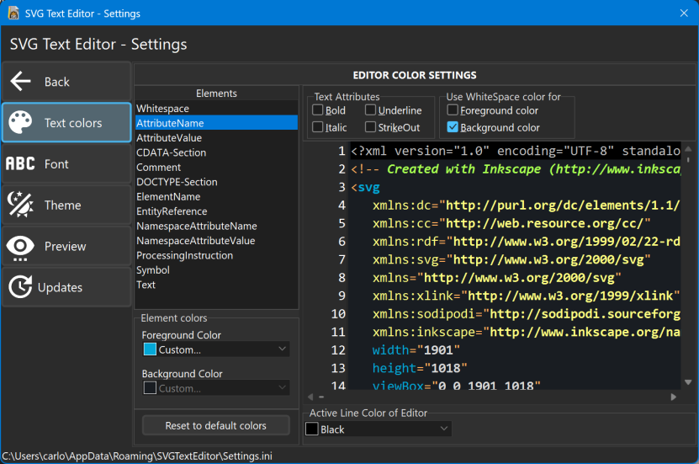699x464 pixels.
Task: Click the xml version line in preview
Action: coord(516,151)
